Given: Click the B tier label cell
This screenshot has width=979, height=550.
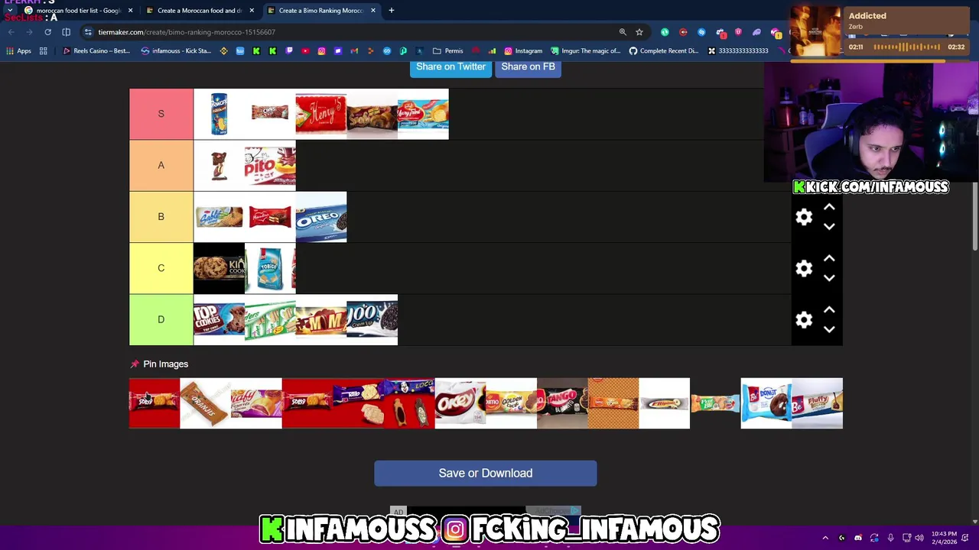Looking at the screenshot, I should [161, 217].
